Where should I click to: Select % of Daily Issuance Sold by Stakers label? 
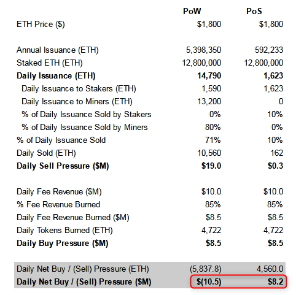click(x=87, y=115)
